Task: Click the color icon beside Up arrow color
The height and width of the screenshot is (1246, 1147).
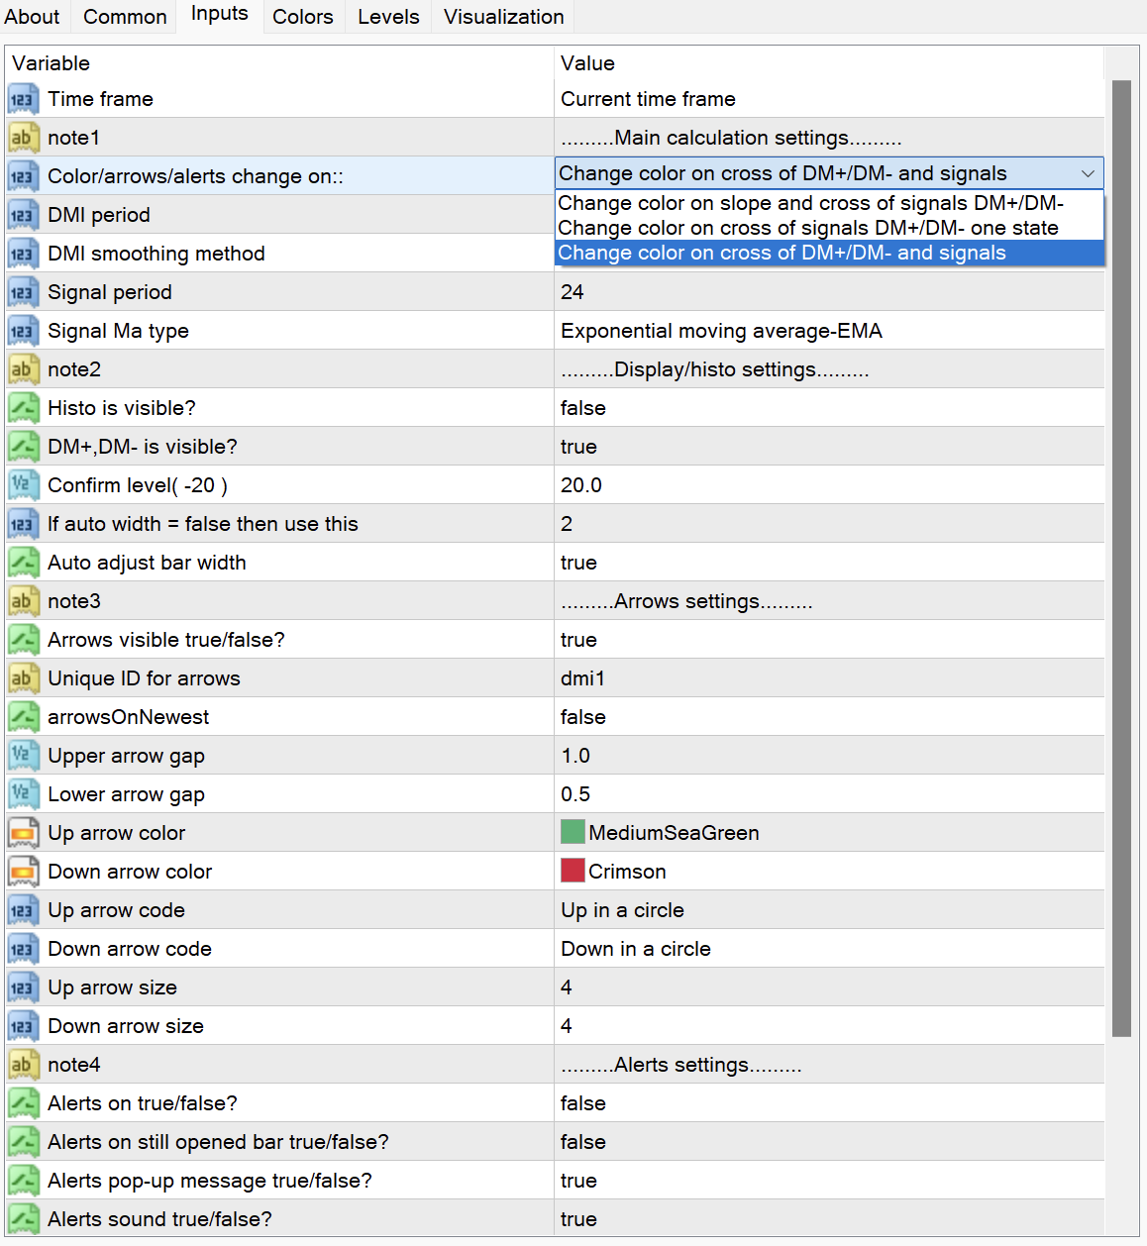Action: tap(22, 833)
